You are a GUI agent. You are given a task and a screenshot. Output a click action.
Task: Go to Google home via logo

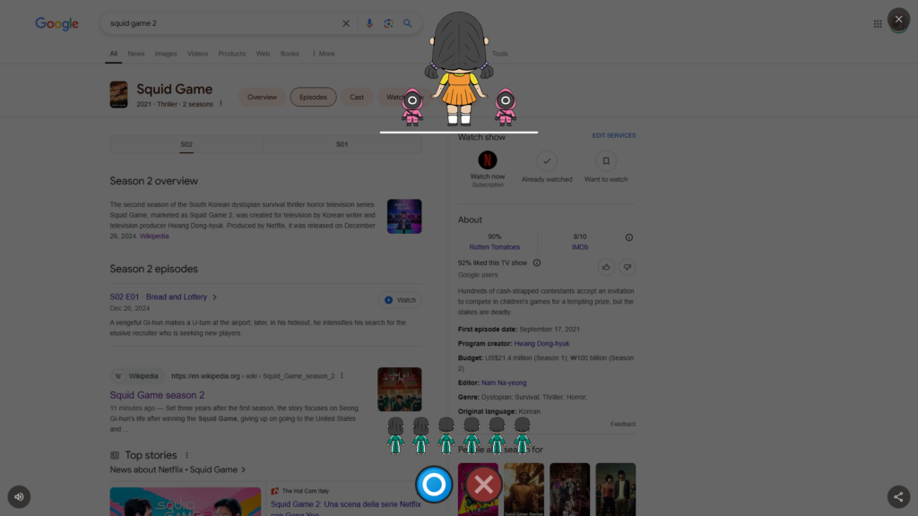[56, 23]
